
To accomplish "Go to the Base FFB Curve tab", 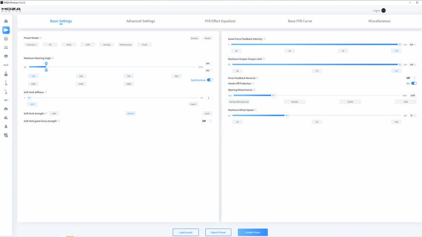I will [x=300, y=21].
